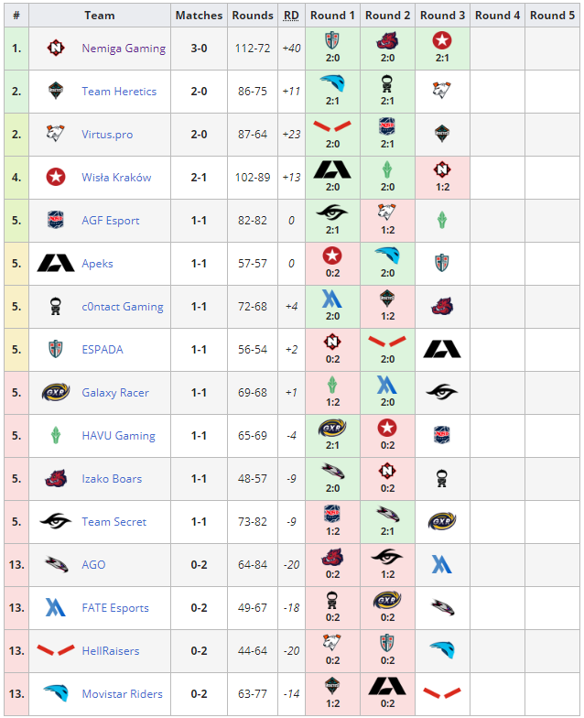Screen dimensions: 584x718
Task: Click the FATE Esports logo in the team column
Action: click(x=56, y=608)
